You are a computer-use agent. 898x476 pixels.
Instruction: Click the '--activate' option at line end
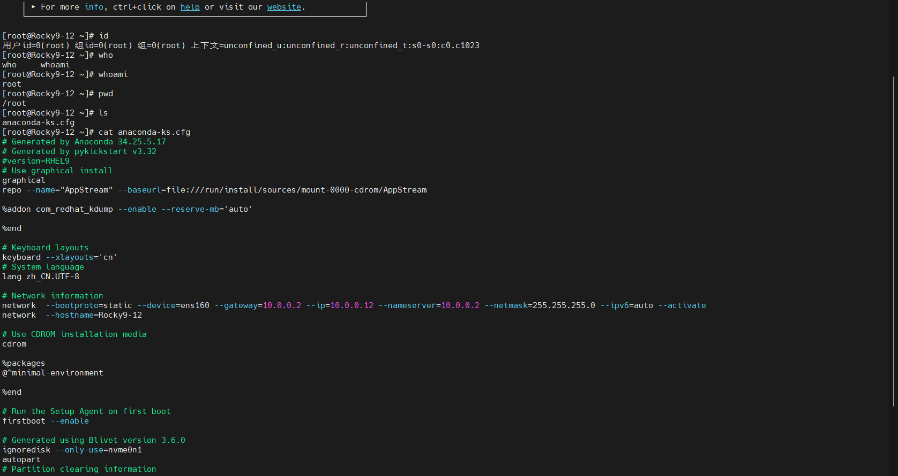pos(682,305)
